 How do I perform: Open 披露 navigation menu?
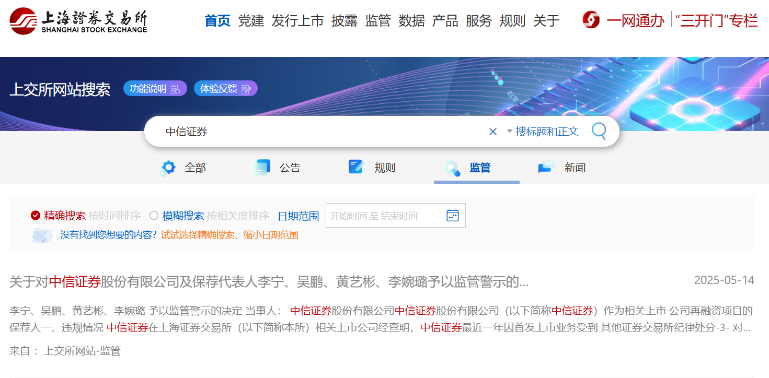(345, 21)
